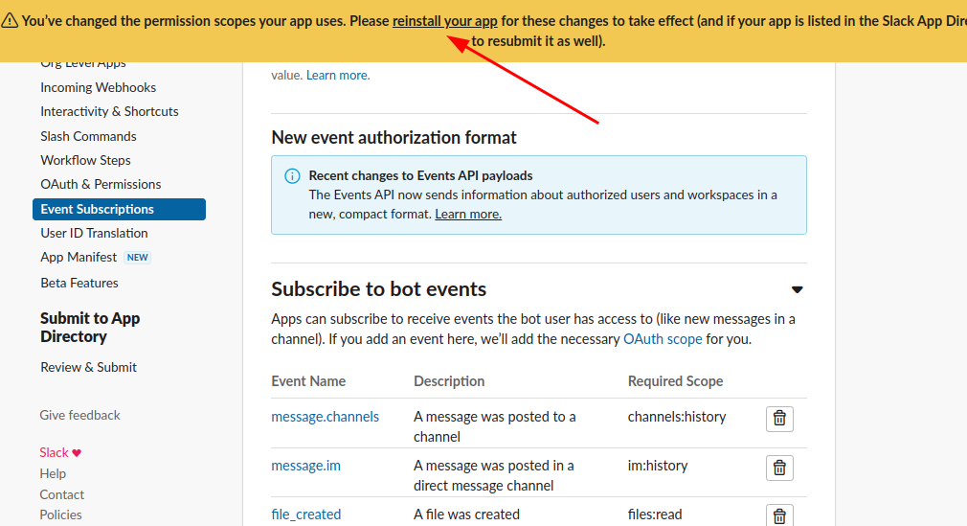Image resolution: width=967 pixels, height=526 pixels.
Task: Click the OAuth scope link
Action: point(663,339)
